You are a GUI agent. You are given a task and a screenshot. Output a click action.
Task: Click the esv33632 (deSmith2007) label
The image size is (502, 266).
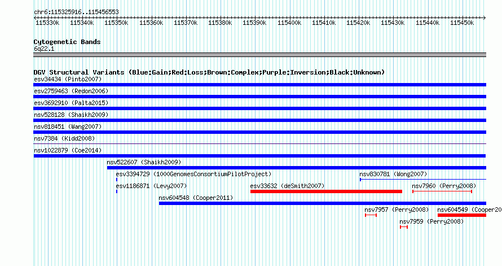point(288,186)
